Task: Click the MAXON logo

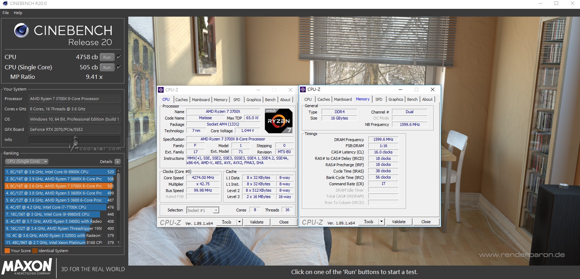Action: [x=27, y=267]
